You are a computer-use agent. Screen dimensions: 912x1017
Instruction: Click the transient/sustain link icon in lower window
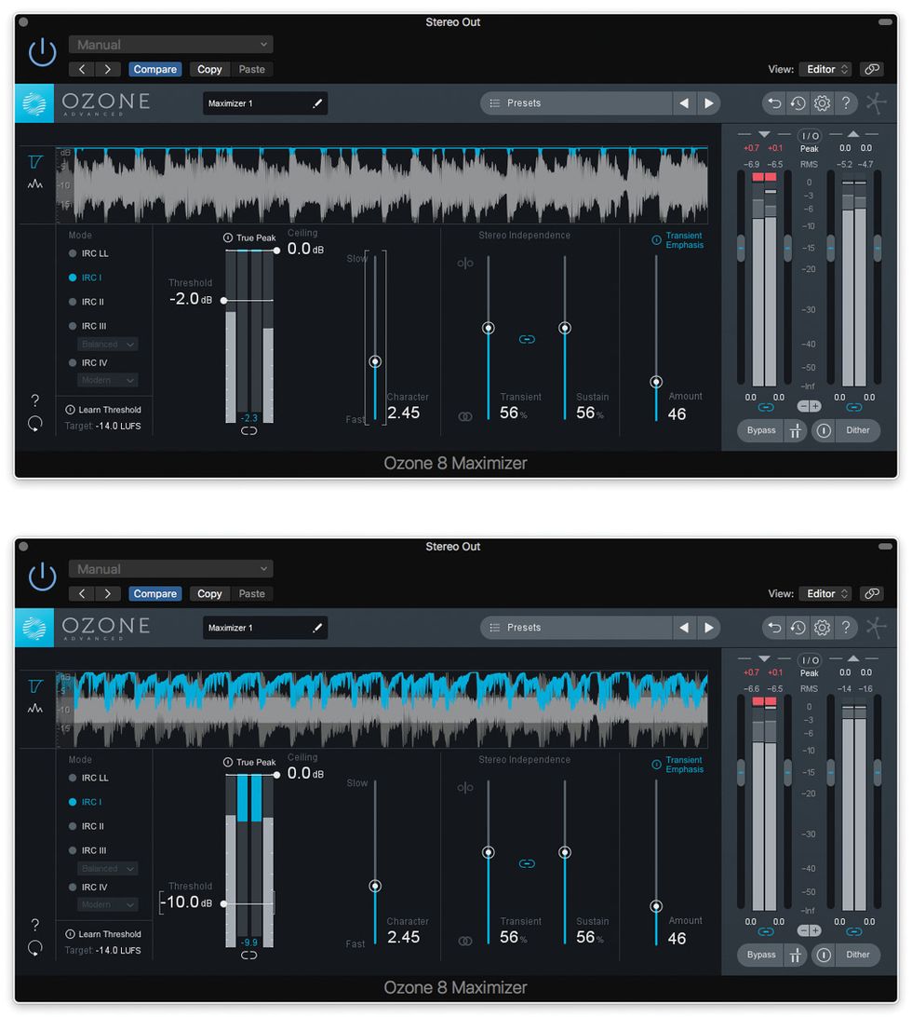(527, 863)
